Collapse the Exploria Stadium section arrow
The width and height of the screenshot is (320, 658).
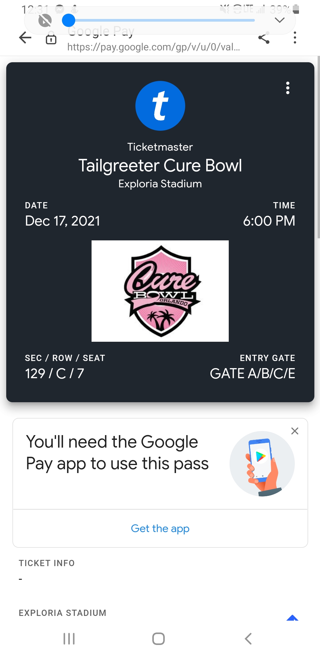292,617
